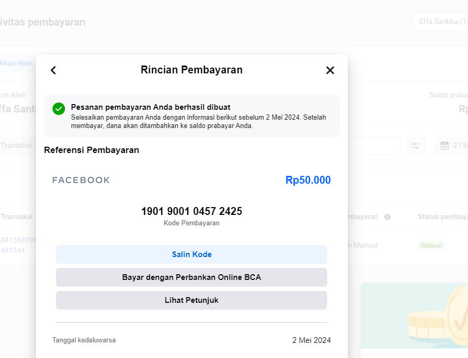Click the Pesanan pembayaran Anda berhasil dibuat message
This screenshot has height=358, width=468.
click(151, 107)
